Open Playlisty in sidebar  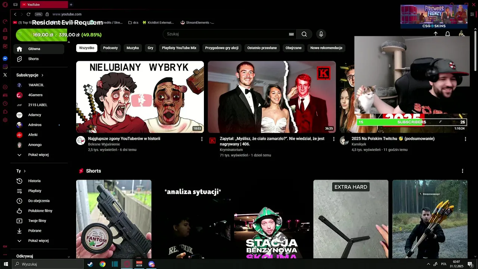[x=39, y=191]
